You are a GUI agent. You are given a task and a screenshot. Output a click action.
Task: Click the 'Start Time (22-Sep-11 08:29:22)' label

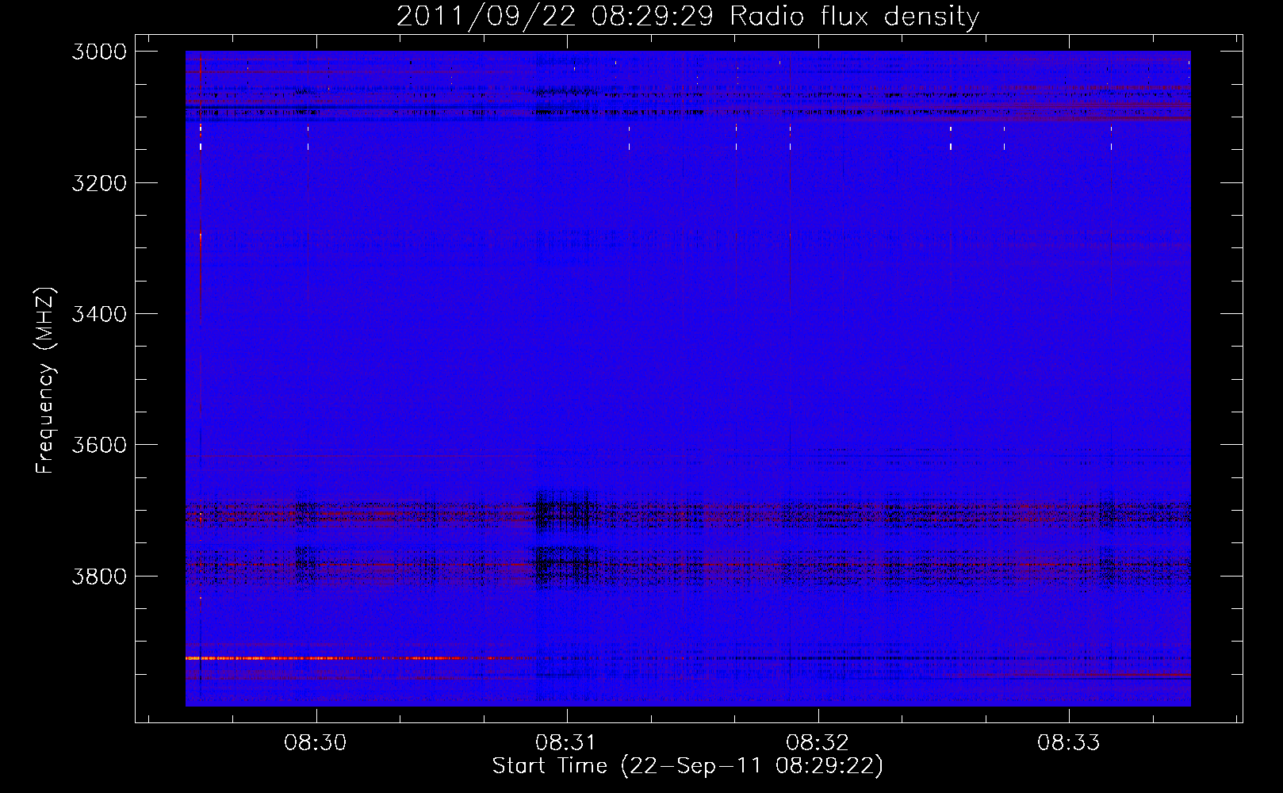[687, 766]
